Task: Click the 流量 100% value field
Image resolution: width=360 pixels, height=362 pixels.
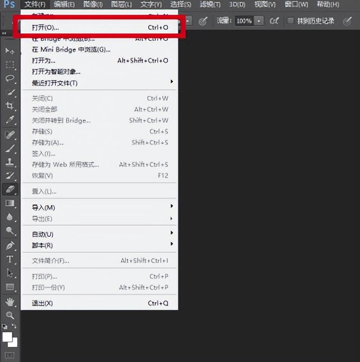Action: (x=244, y=21)
